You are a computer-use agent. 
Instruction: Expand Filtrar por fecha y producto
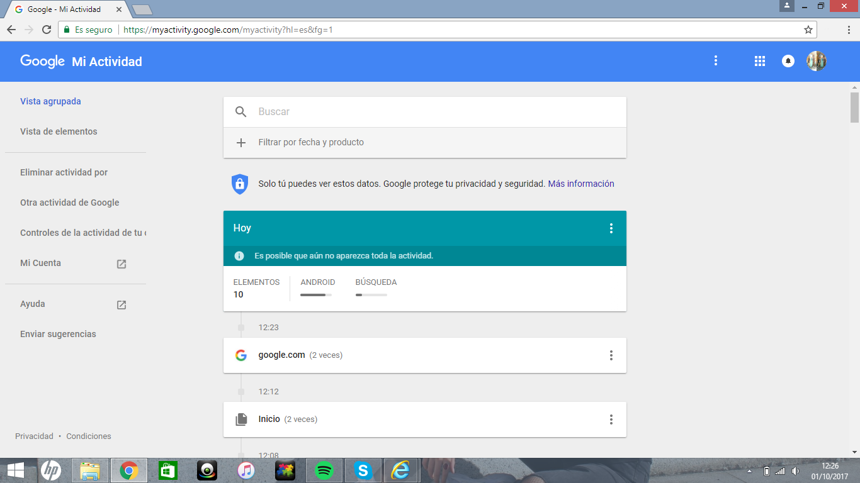click(x=425, y=143)
